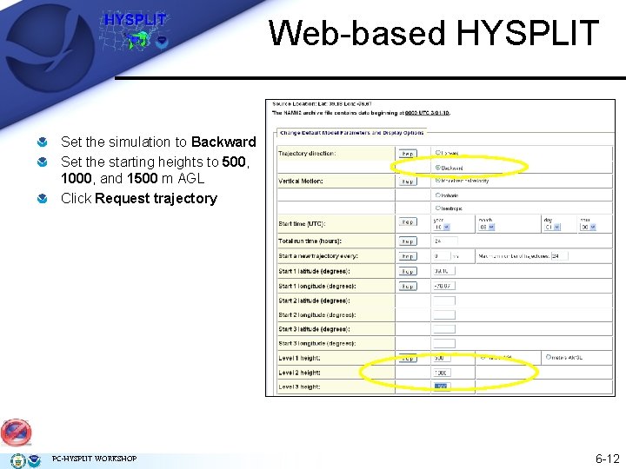This screenshot has height=469, width=626.
Task: Click the Start 1 latitude field
Action: (444, 271)
